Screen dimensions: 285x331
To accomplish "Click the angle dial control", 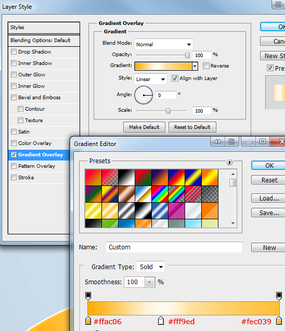I will pos(144,95).
